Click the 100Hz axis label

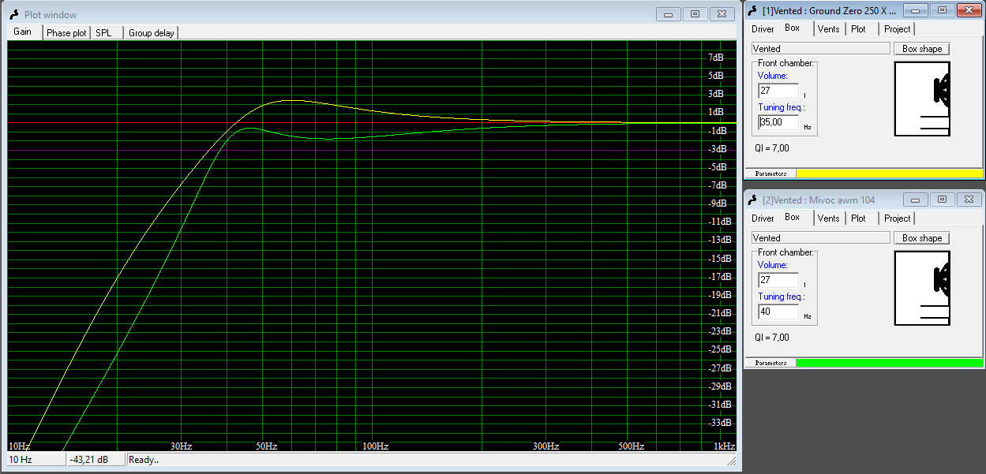(x=375, y=446)
